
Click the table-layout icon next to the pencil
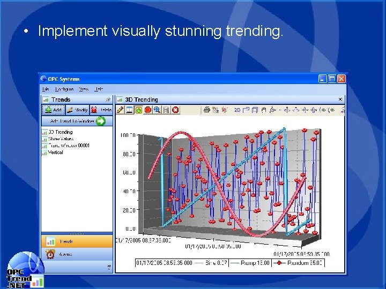pos(129,110)
